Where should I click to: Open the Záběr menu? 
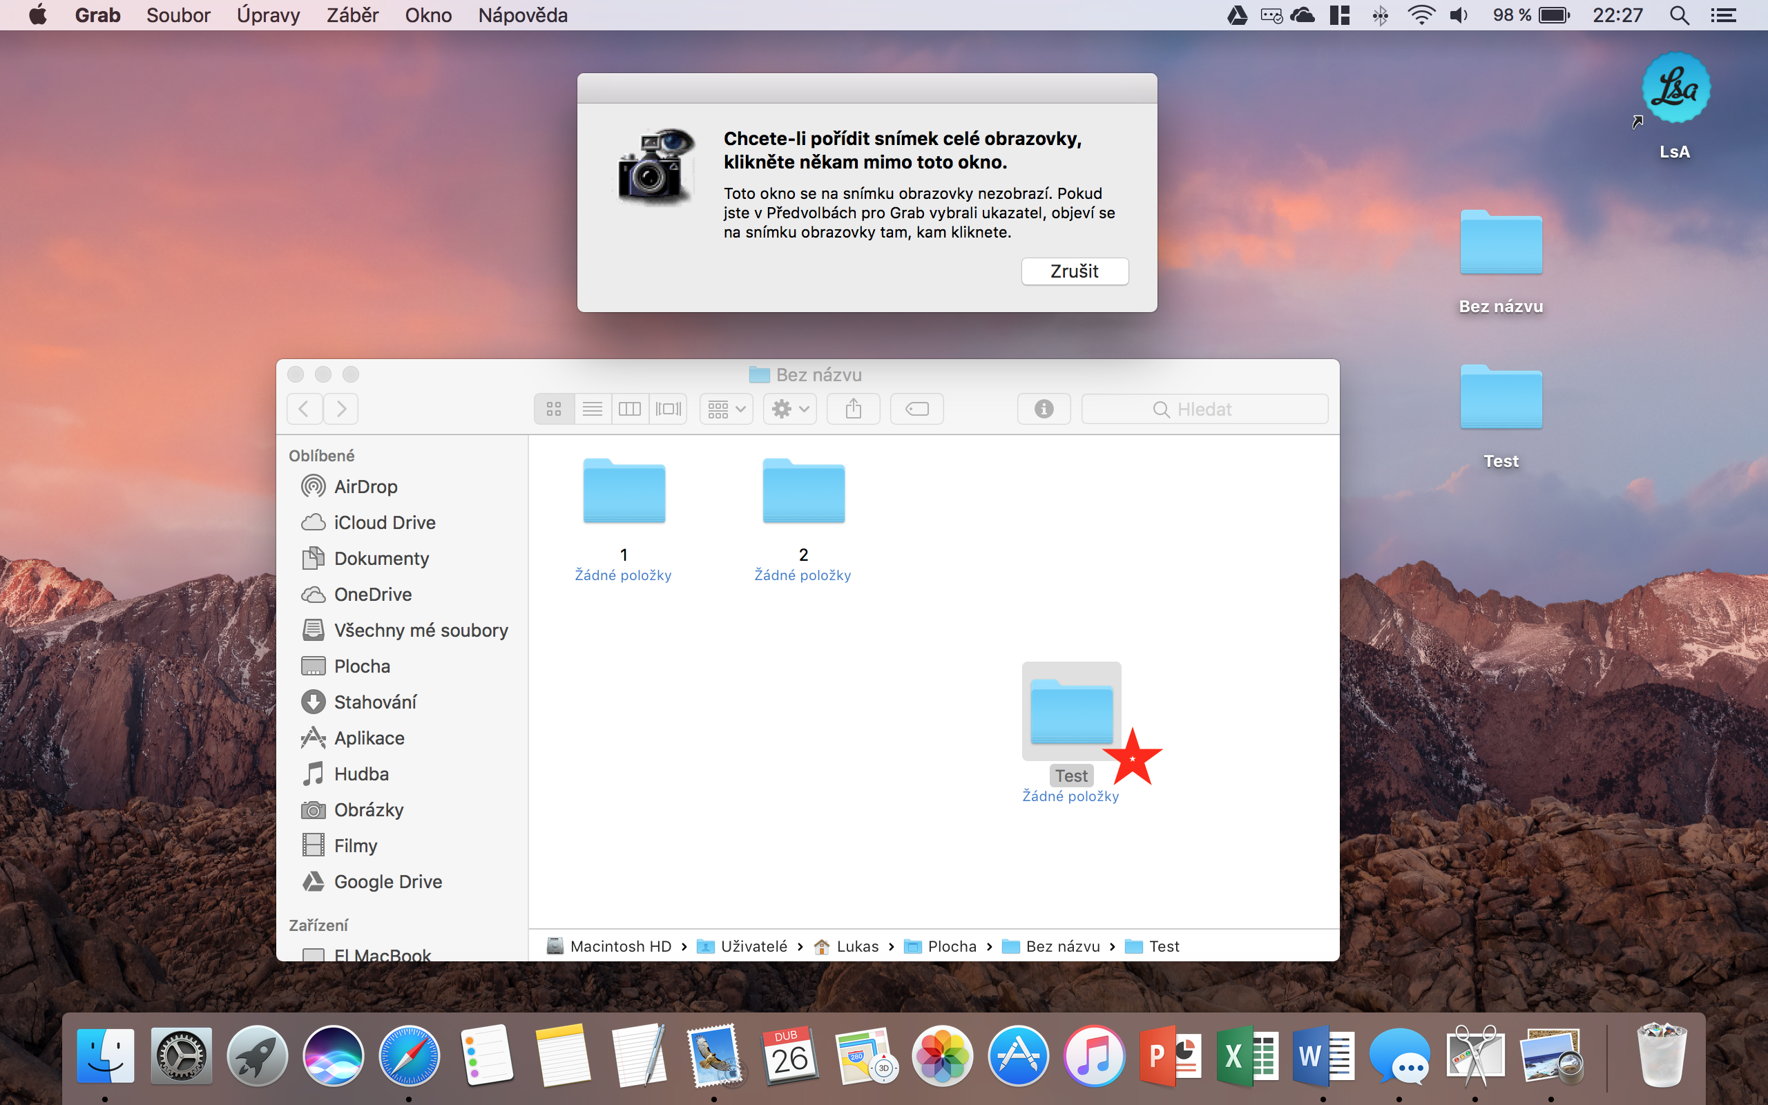tap(352, 15)
